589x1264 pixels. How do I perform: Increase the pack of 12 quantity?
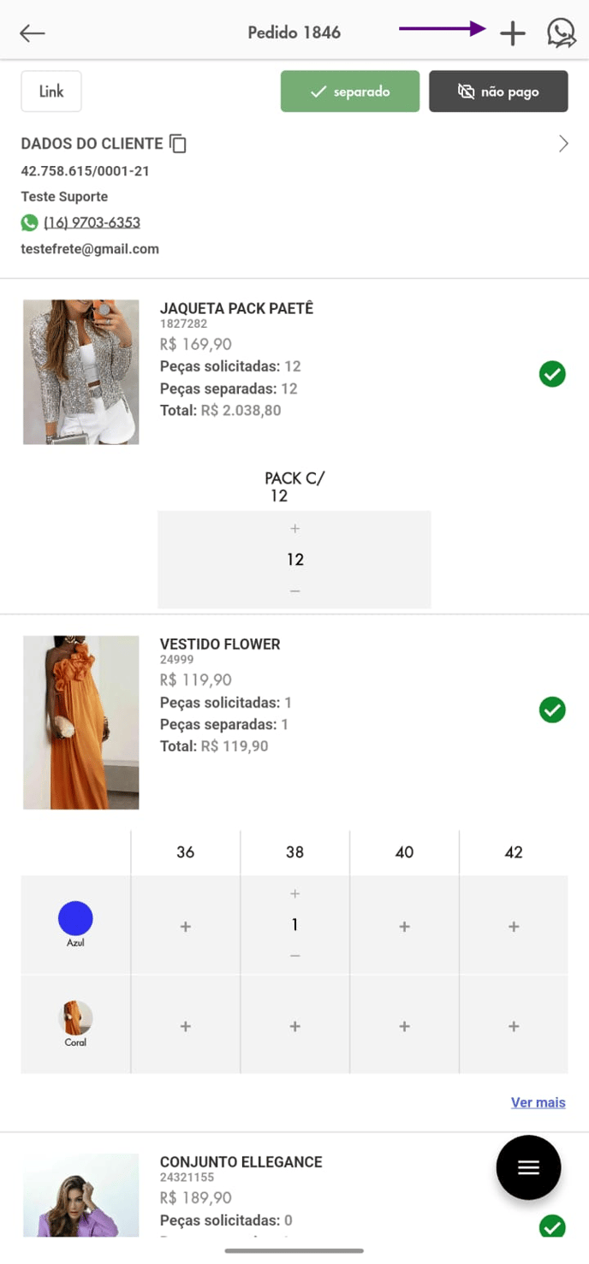click(x=294, y=529)
